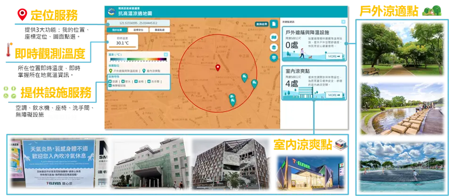This screenshot has width=449, height=196.
Task: Open the layers stack round icon
Action: pos(274,47)
